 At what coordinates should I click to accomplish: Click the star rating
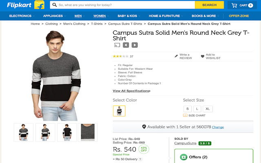tap(121, 56)
